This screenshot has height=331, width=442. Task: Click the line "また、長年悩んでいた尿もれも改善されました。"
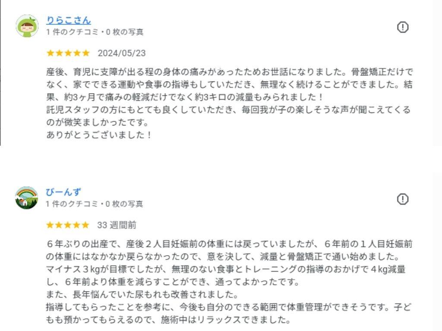click(142, 295)
